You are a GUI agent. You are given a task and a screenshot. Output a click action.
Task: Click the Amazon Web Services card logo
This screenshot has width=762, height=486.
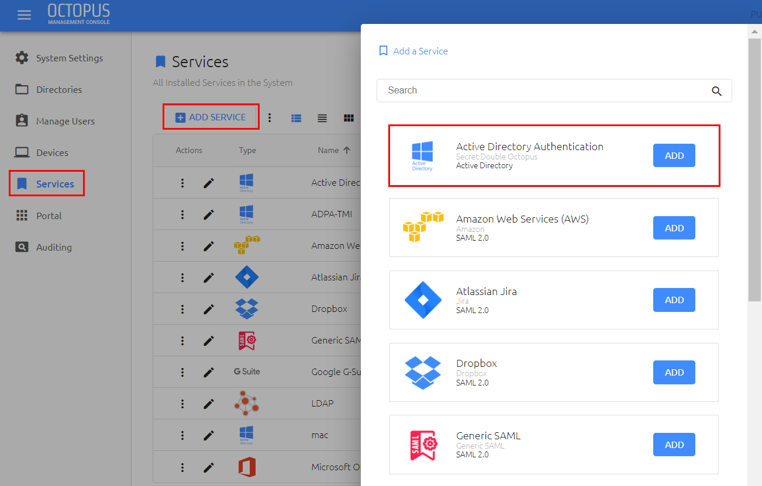423,227
